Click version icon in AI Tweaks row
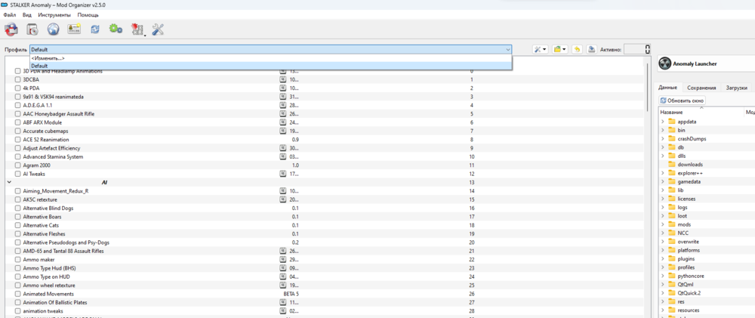Image resolution: width=755 pixels, height=318 pixels. tap(283, 174)
